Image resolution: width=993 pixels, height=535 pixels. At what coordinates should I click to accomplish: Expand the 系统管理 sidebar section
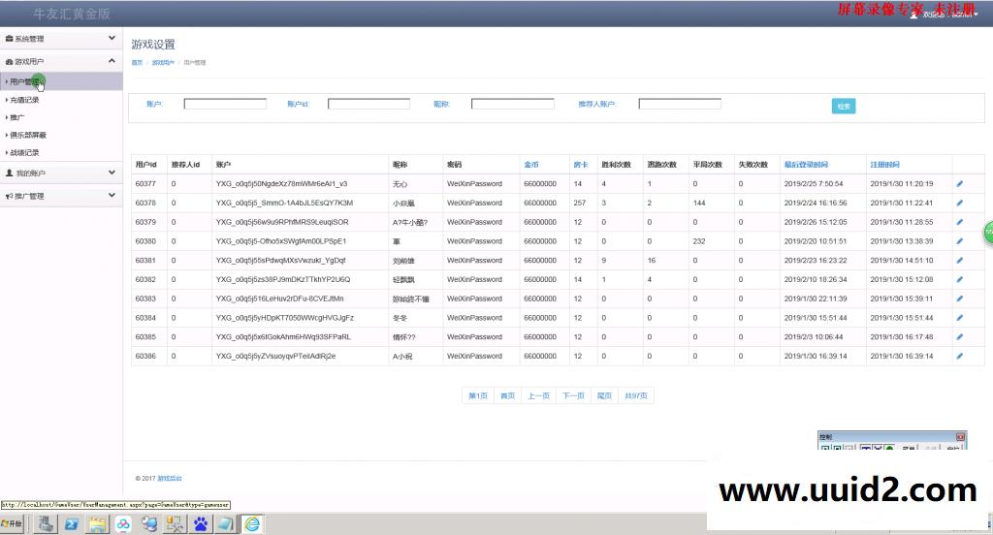click(61, 39)
